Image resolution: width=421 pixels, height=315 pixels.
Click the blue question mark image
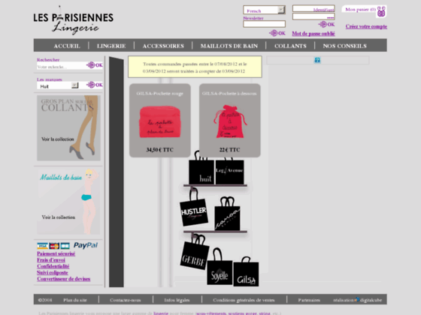(317, 60)
